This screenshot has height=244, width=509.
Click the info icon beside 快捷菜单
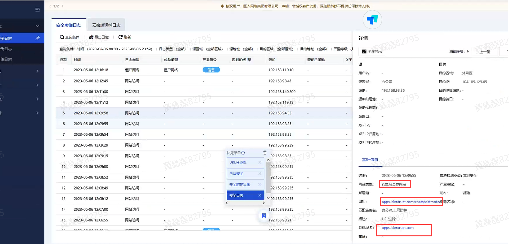point(243,153)
